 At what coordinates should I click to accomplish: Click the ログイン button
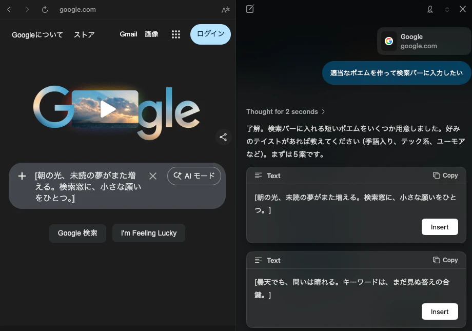tap(210, 34)
